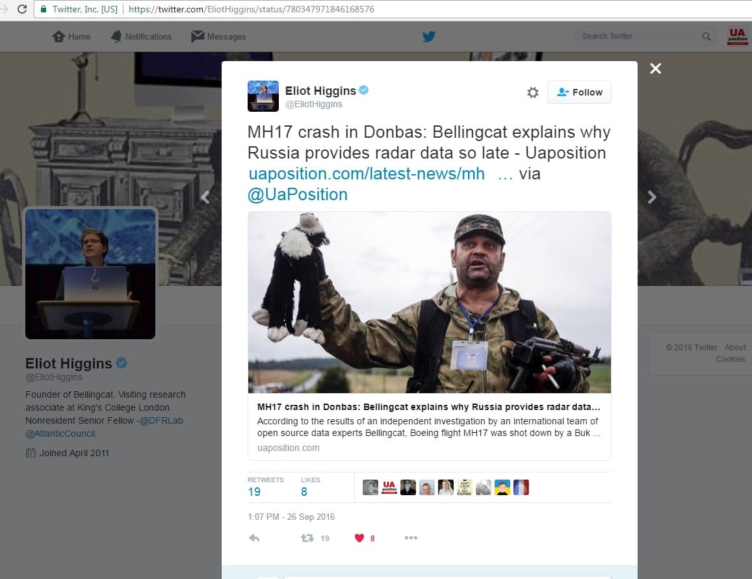Click the Twitter bird logo
This screenshot has height=579, width=752.
[x=428, y=36]
